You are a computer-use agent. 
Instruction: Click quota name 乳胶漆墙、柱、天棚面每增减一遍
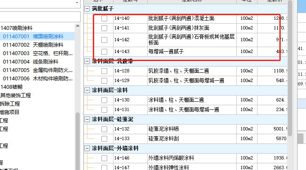186,80
